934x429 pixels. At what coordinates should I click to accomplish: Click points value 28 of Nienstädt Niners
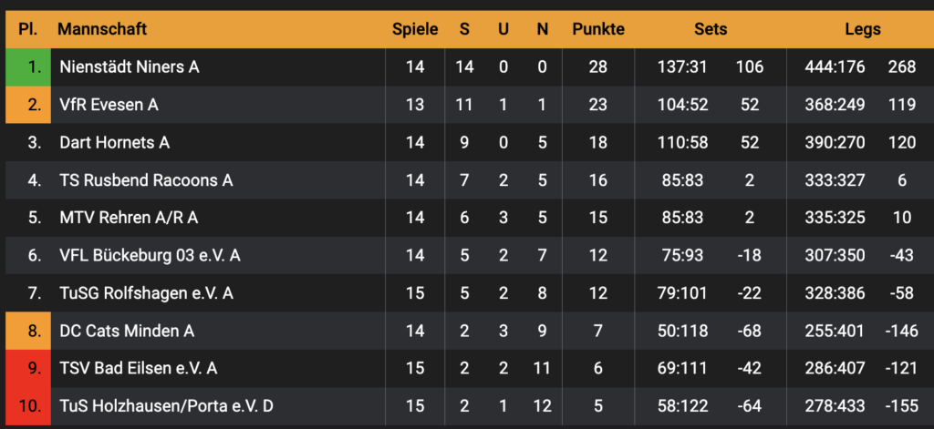(x=597, y=66)
